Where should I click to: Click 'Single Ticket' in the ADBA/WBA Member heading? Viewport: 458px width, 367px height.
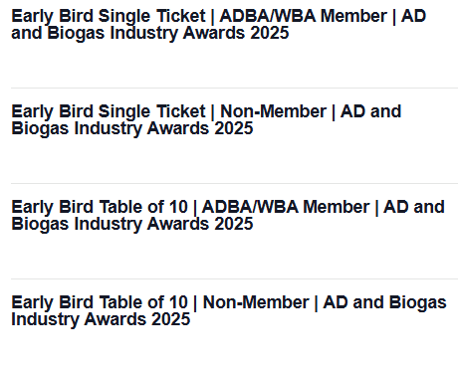(152, 17)
